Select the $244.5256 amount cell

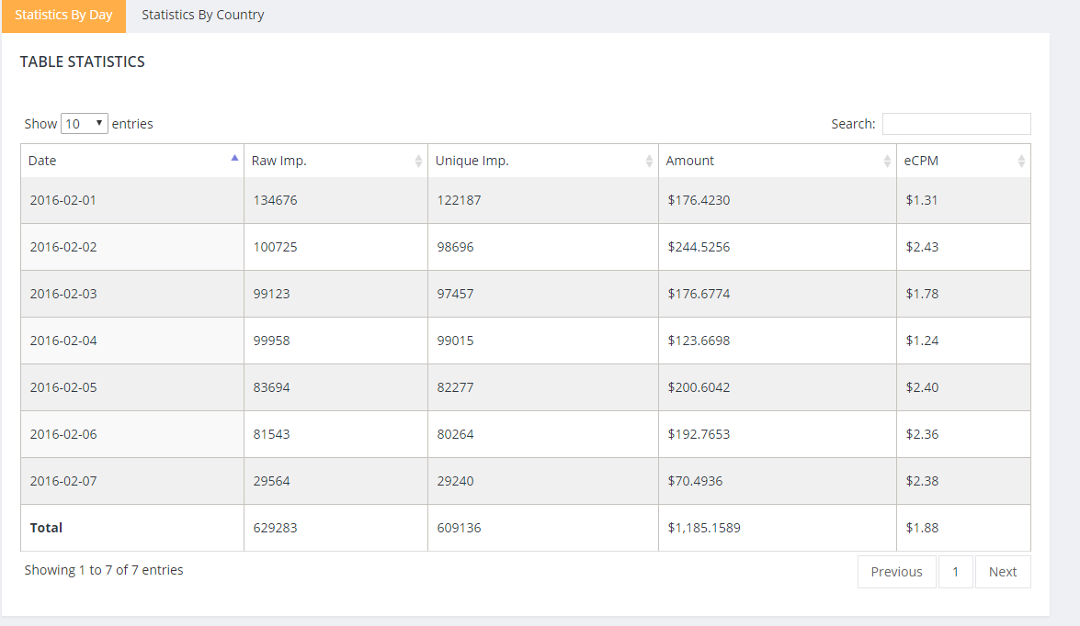coord(699,247)
